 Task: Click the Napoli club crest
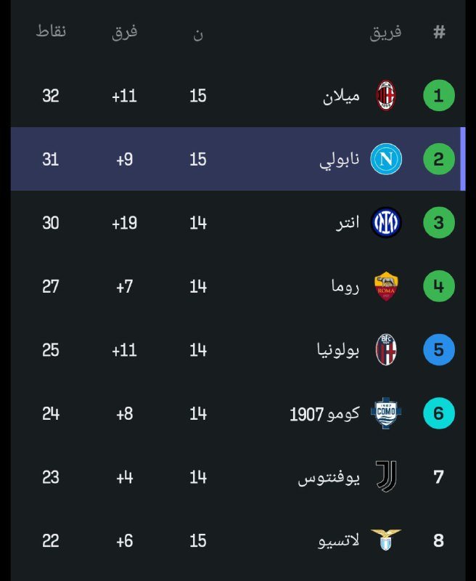pos(386,159)
